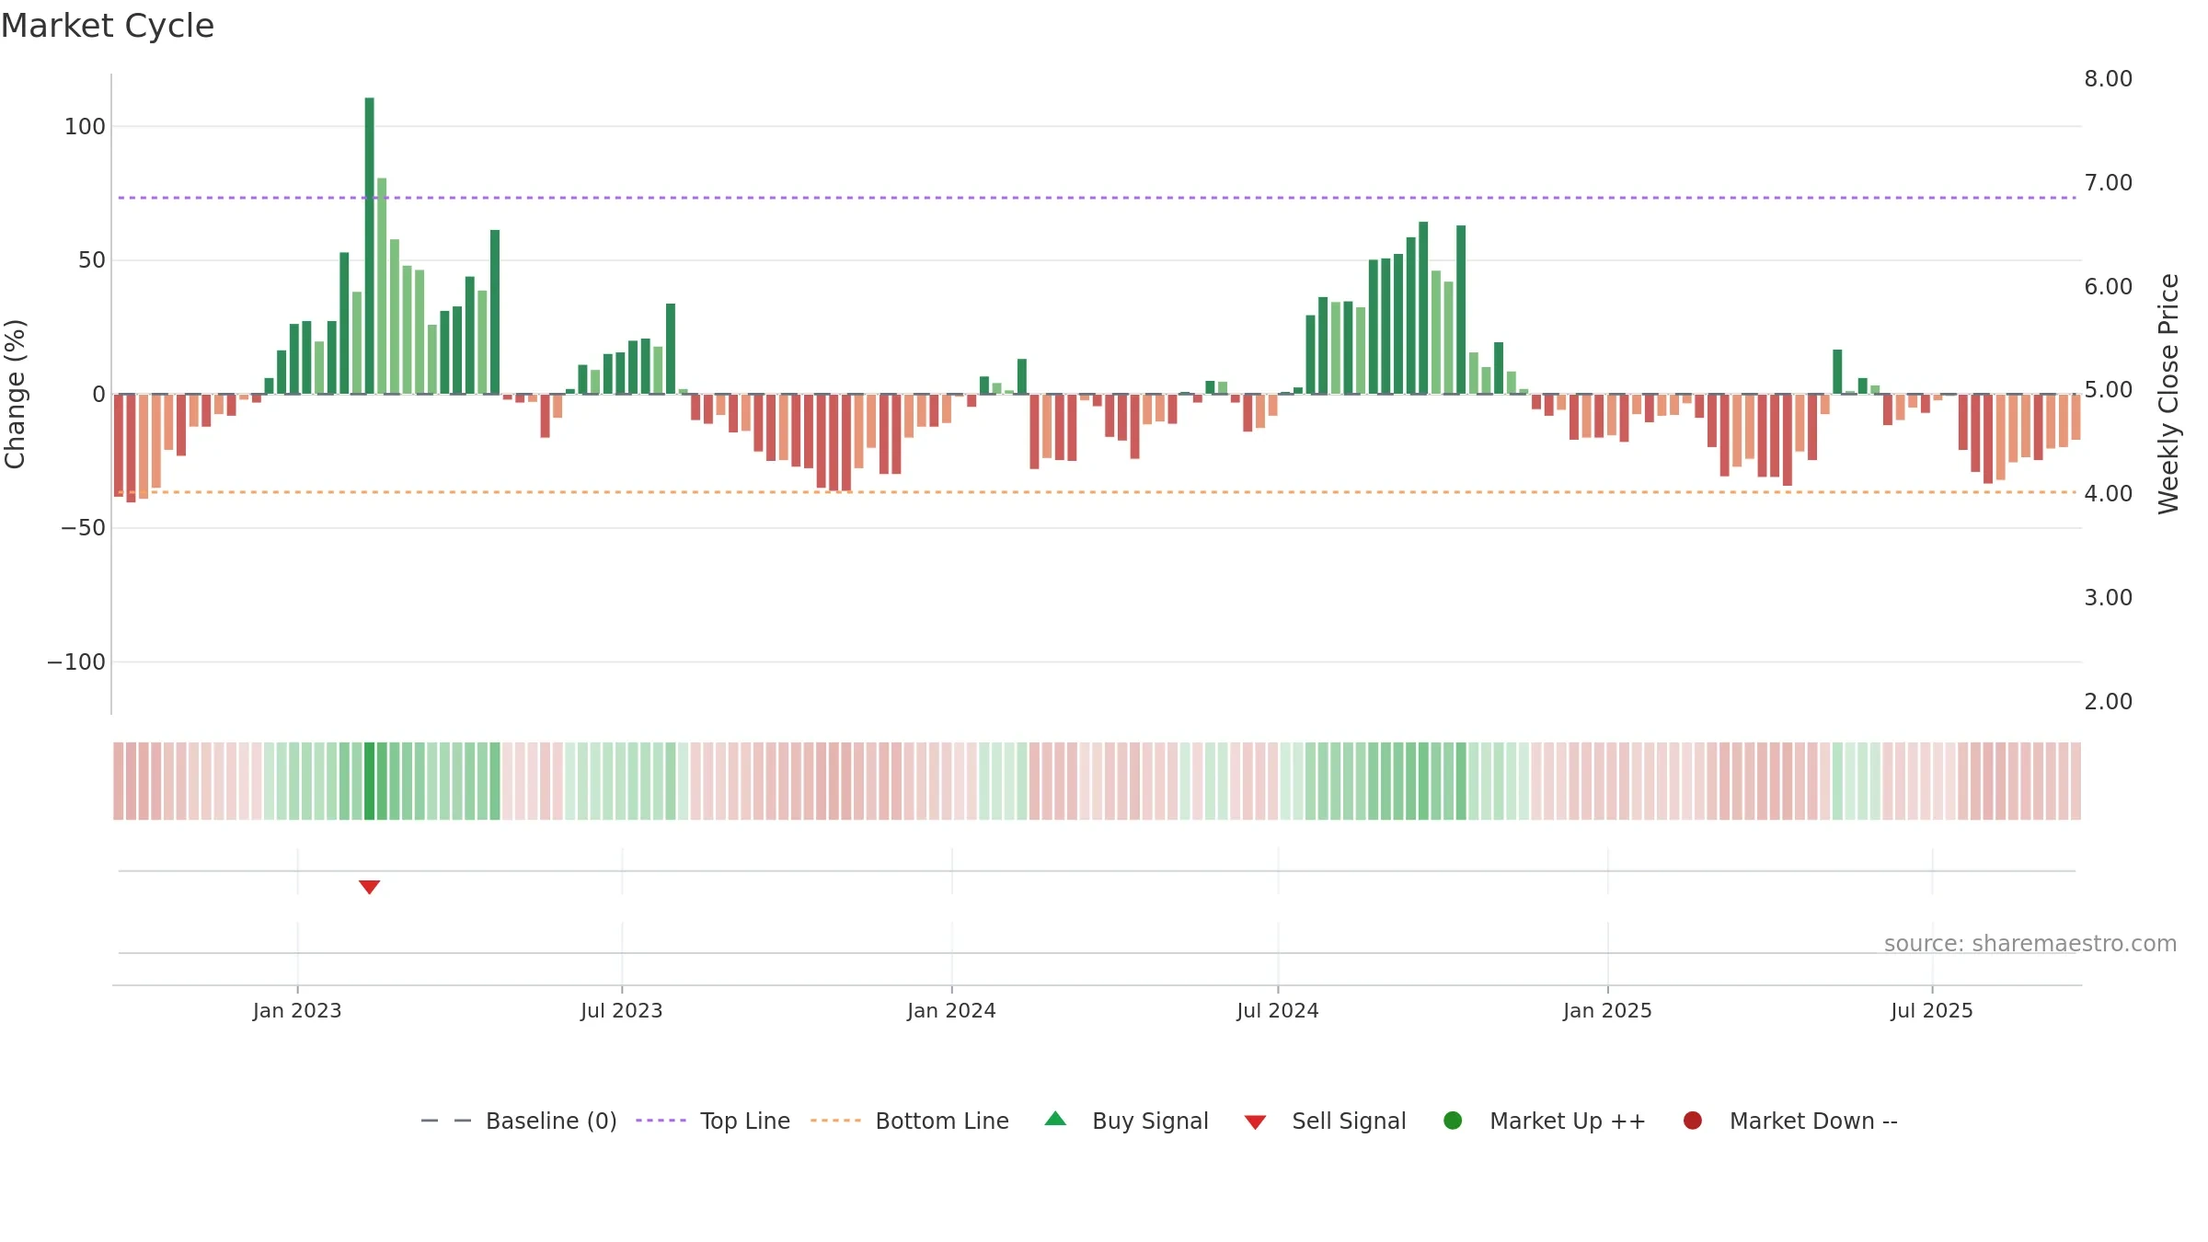Image resolution: width=2208 pixels, height=1242 pixels.
Task: Toggle Bottom Line legend entry
Action: [910, 1121]
